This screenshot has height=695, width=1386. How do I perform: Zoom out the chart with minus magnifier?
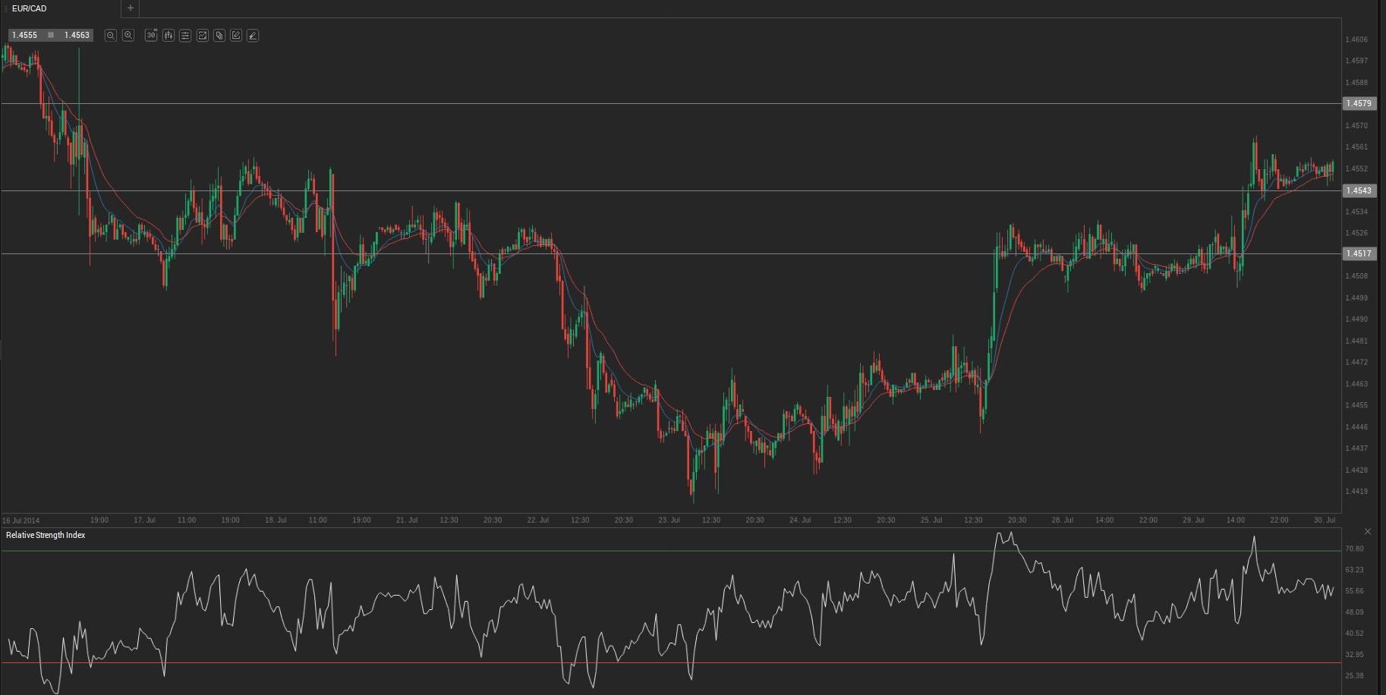(x=111, y=36)
